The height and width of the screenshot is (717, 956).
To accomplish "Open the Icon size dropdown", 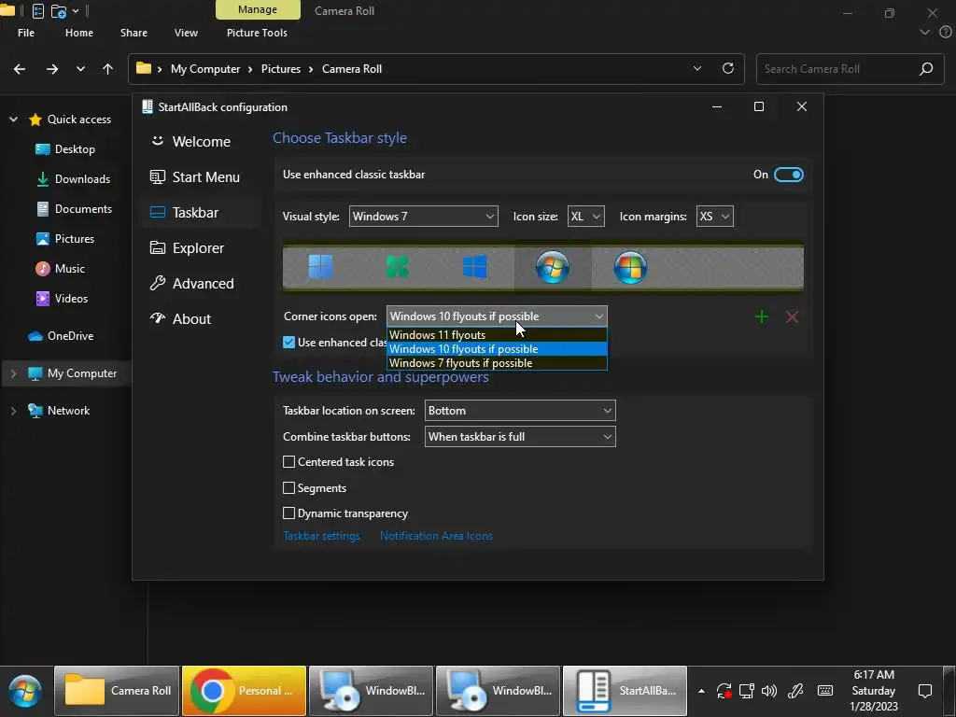I will tap(586, 217).
